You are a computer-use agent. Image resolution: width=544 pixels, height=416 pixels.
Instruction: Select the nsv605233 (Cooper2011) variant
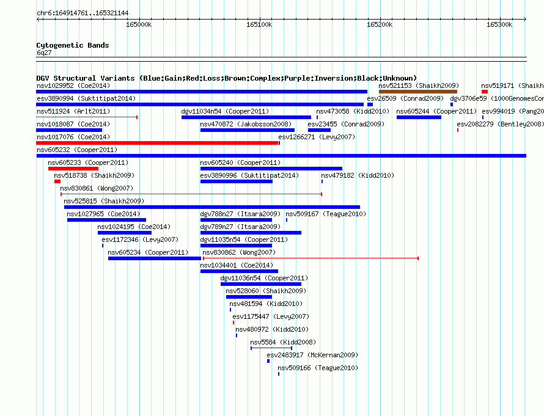pyautogui.click(x=88, y=162)
